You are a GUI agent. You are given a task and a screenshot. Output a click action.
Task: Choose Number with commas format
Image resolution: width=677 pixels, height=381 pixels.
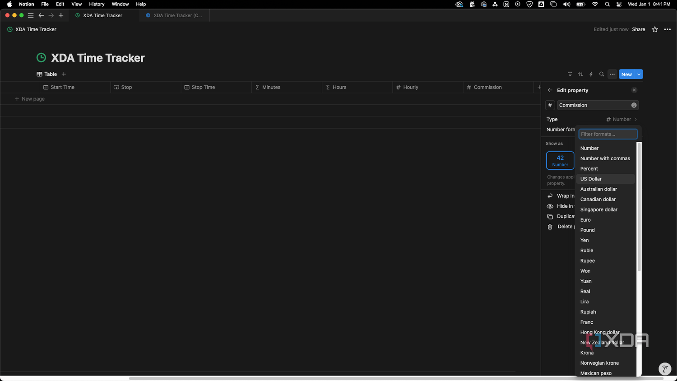click(x=606, y=158)
